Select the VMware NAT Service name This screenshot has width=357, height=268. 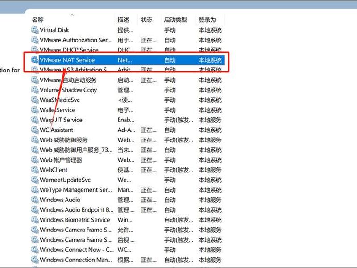(x=67, y=60)
